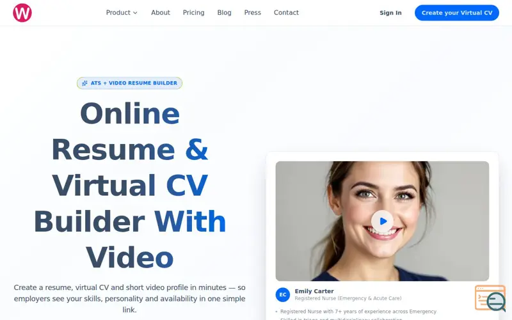
Task: Click the Registered Nurse (Emergency & Acute Care) subtitle
Action: [348, 298]
